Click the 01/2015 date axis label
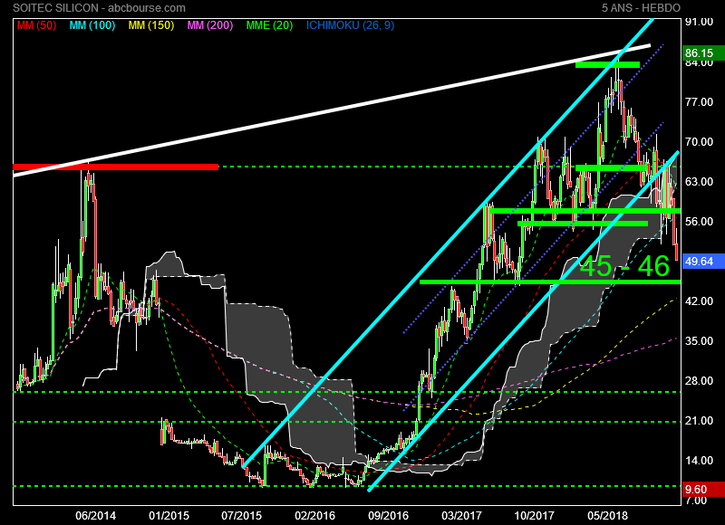 [169, 516]
